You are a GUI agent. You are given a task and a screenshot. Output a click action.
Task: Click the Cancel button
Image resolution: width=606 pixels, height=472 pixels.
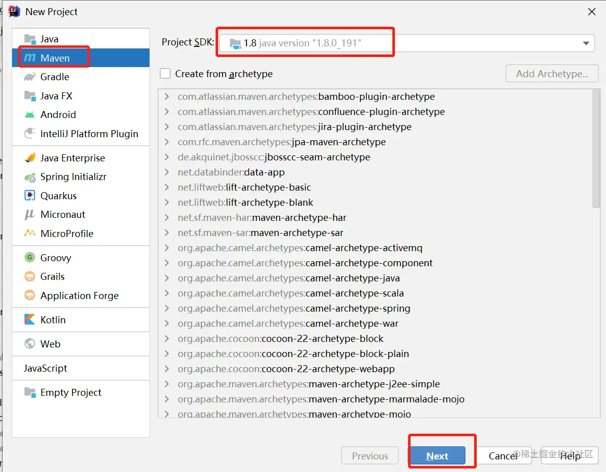(x=503, y=456)
